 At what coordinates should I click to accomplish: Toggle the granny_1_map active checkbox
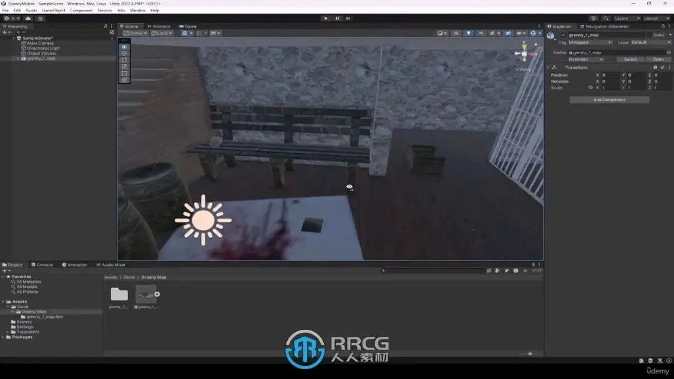pos(564,35)
